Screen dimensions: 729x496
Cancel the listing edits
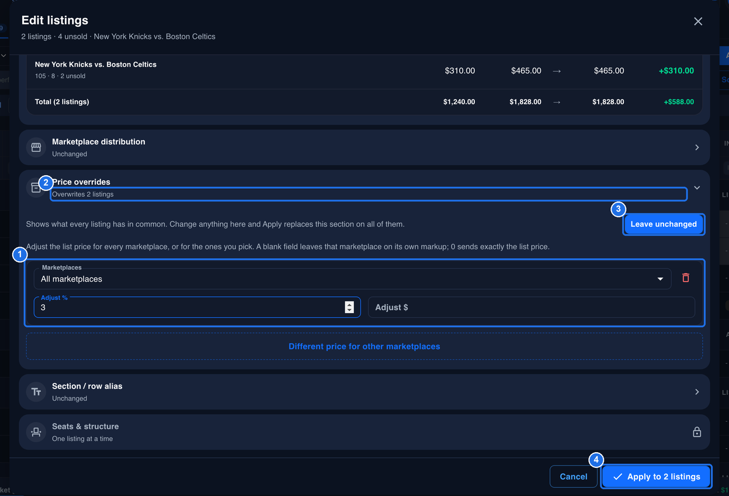pos(574,477)
